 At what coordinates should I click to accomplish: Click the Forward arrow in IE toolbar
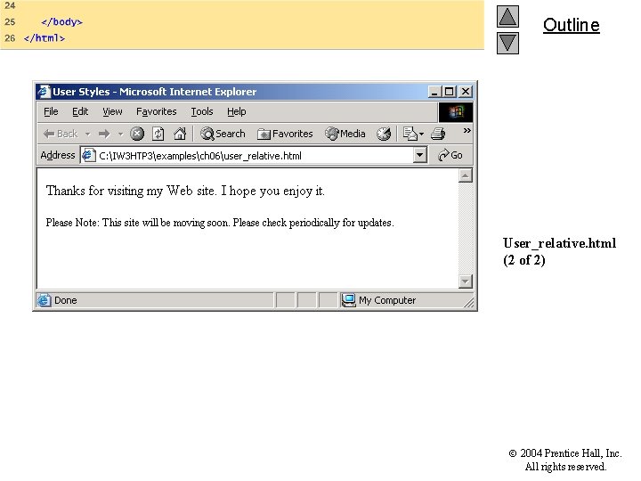105,134
